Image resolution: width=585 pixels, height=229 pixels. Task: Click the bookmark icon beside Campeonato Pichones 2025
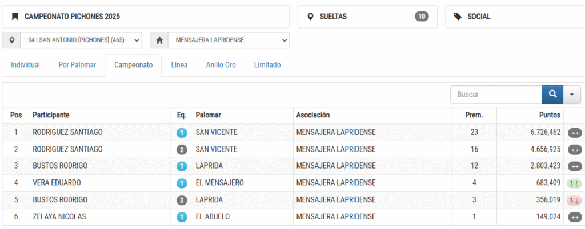point(15,17)
